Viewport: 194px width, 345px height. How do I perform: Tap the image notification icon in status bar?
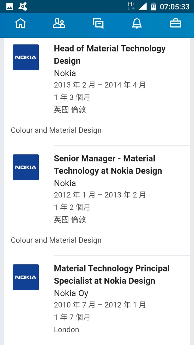click(10, 6)
